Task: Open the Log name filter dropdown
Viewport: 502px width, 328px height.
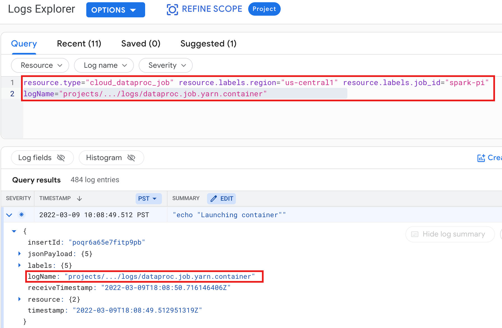Action: (104, 65)
